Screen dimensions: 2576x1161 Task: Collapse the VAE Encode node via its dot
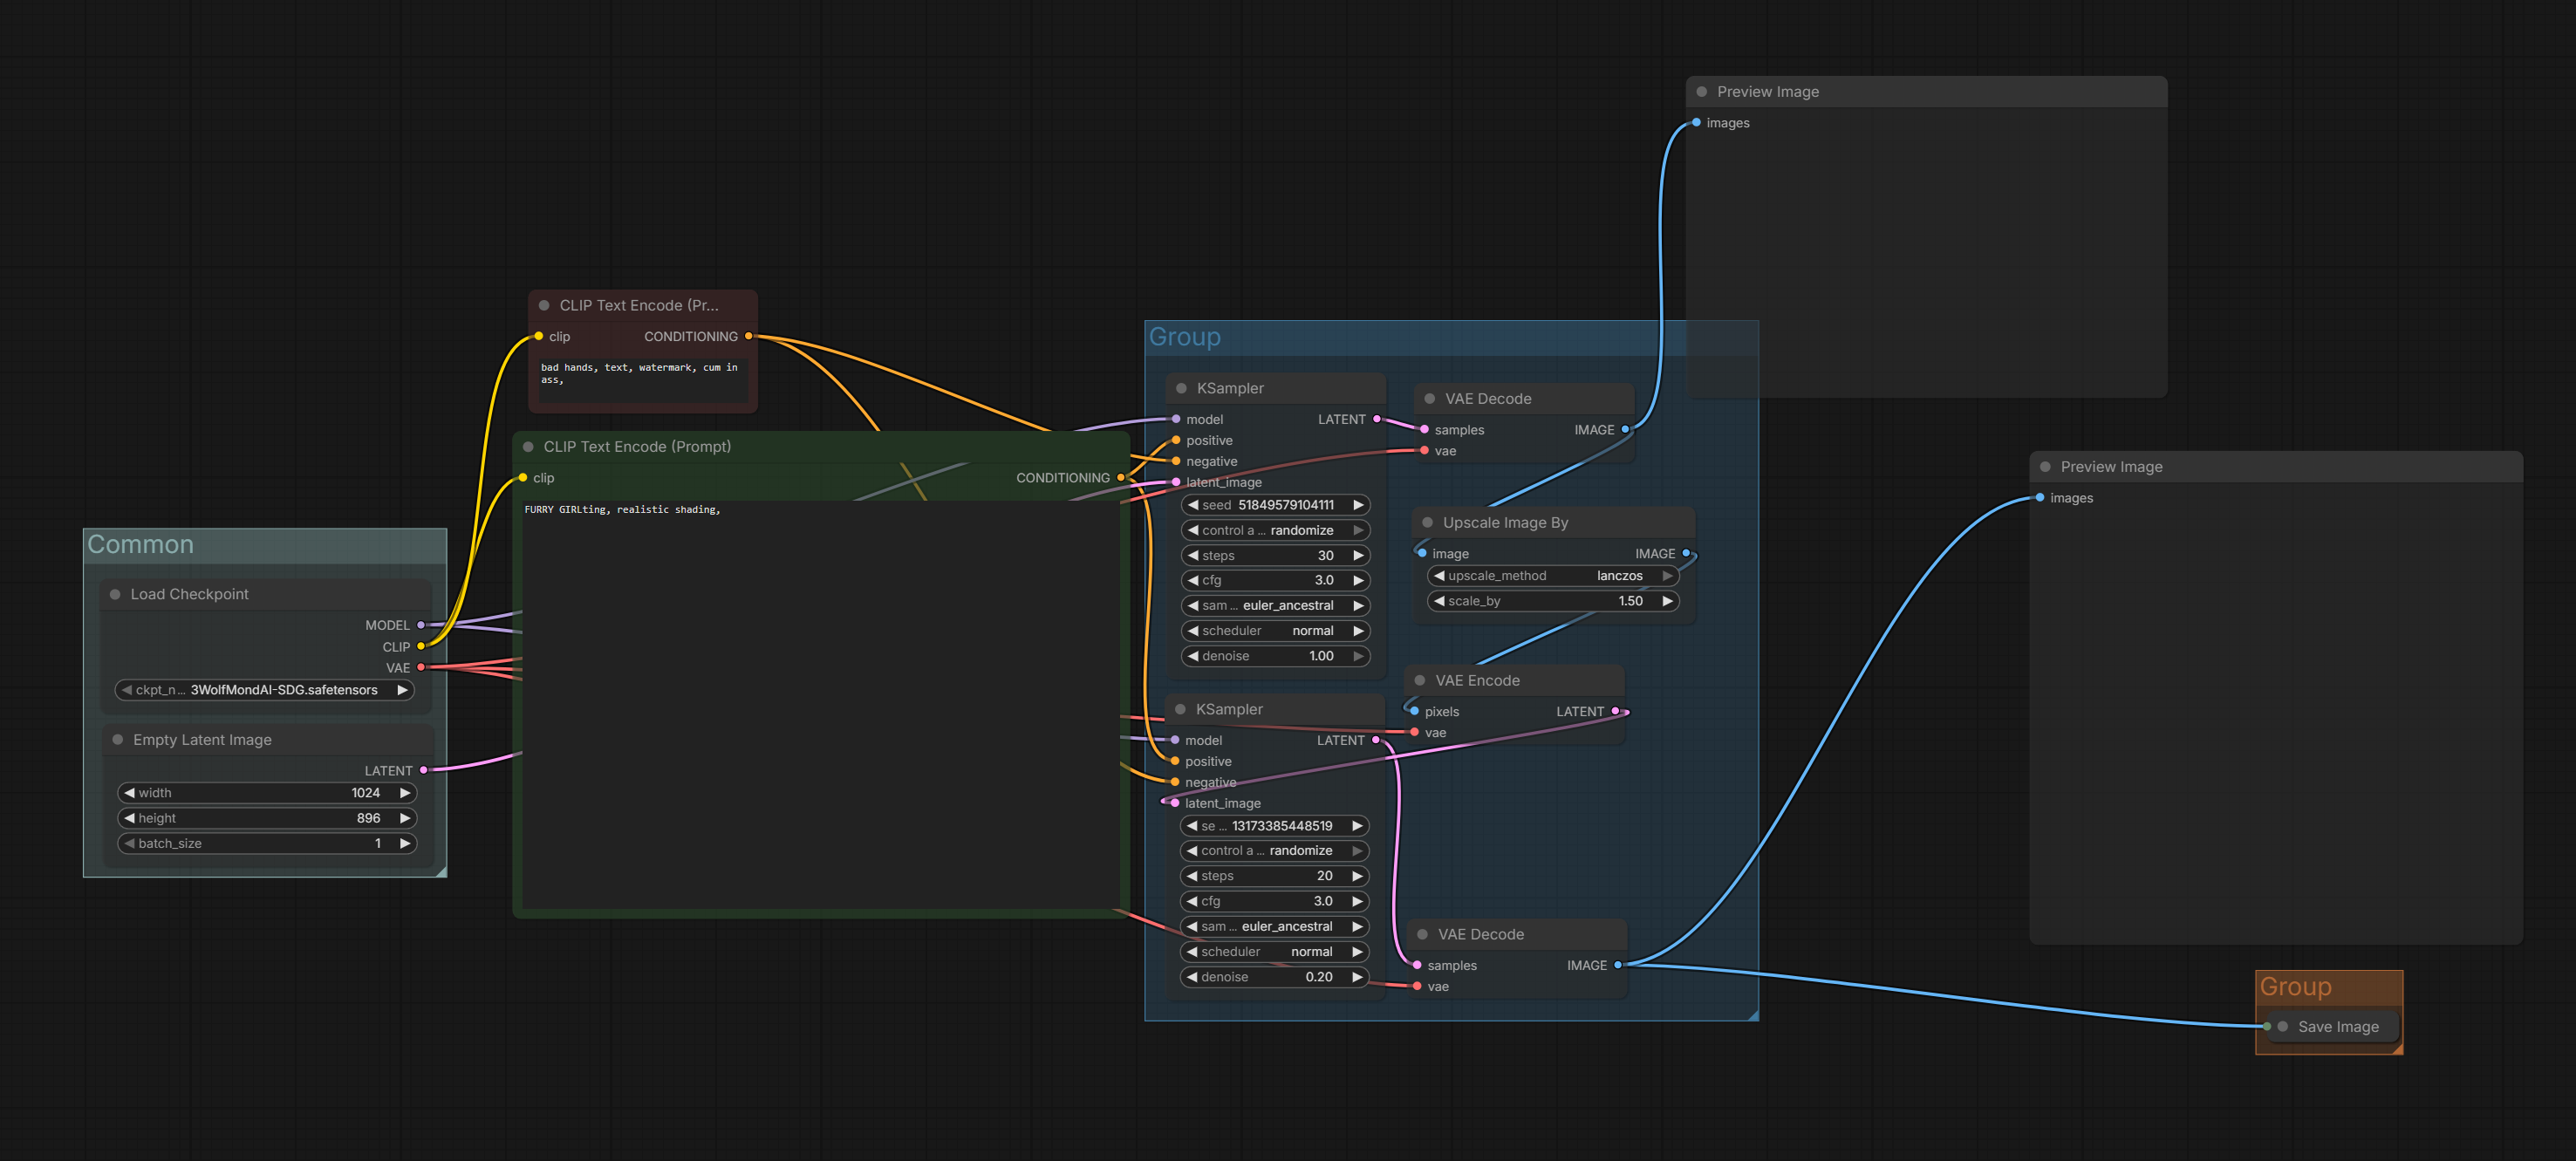click(x=1420, y=681)
